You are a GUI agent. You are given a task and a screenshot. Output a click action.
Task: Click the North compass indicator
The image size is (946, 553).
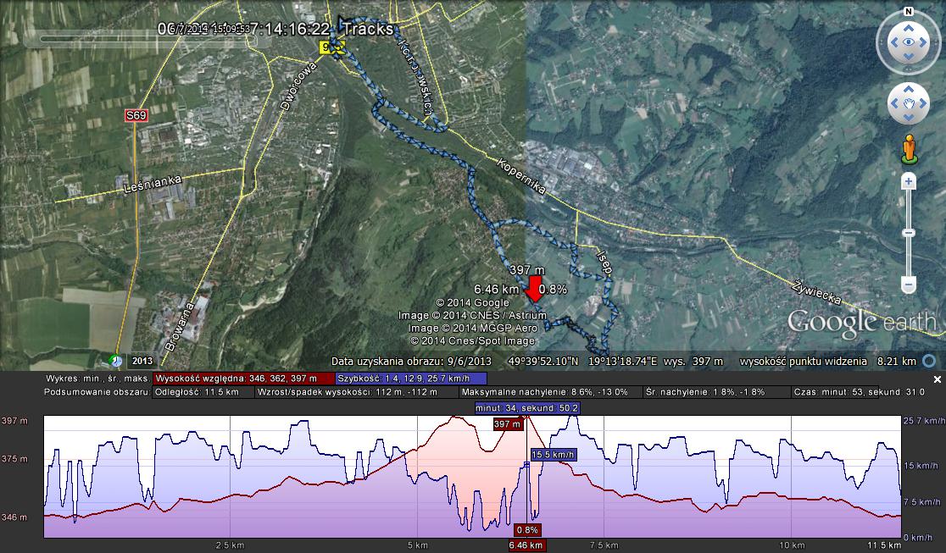tap(908, 12)
